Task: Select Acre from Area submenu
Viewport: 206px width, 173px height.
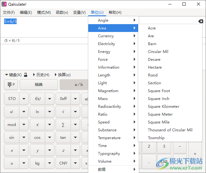Action: pyautogui.click(x=170, y=28)
